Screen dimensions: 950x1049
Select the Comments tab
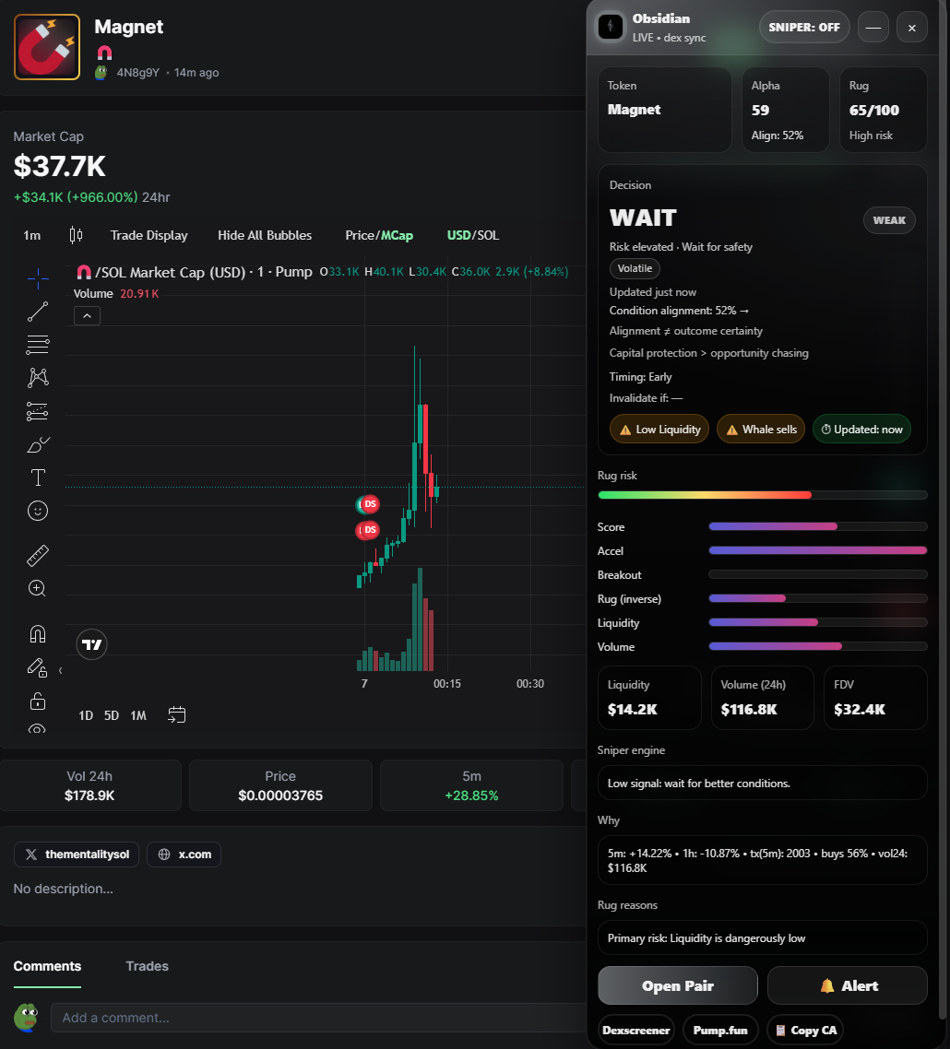point(47,966)
